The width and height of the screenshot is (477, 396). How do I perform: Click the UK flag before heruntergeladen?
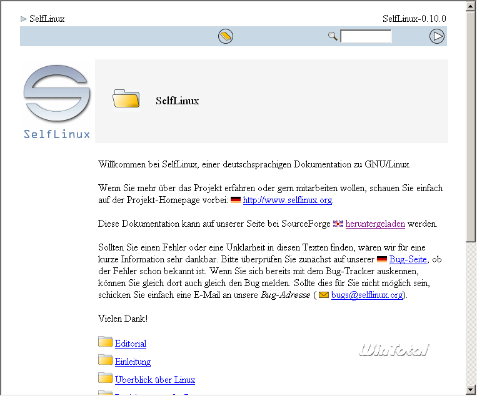tap(338, 224)
